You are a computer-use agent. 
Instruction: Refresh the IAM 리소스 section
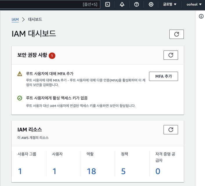coord(170,129)
